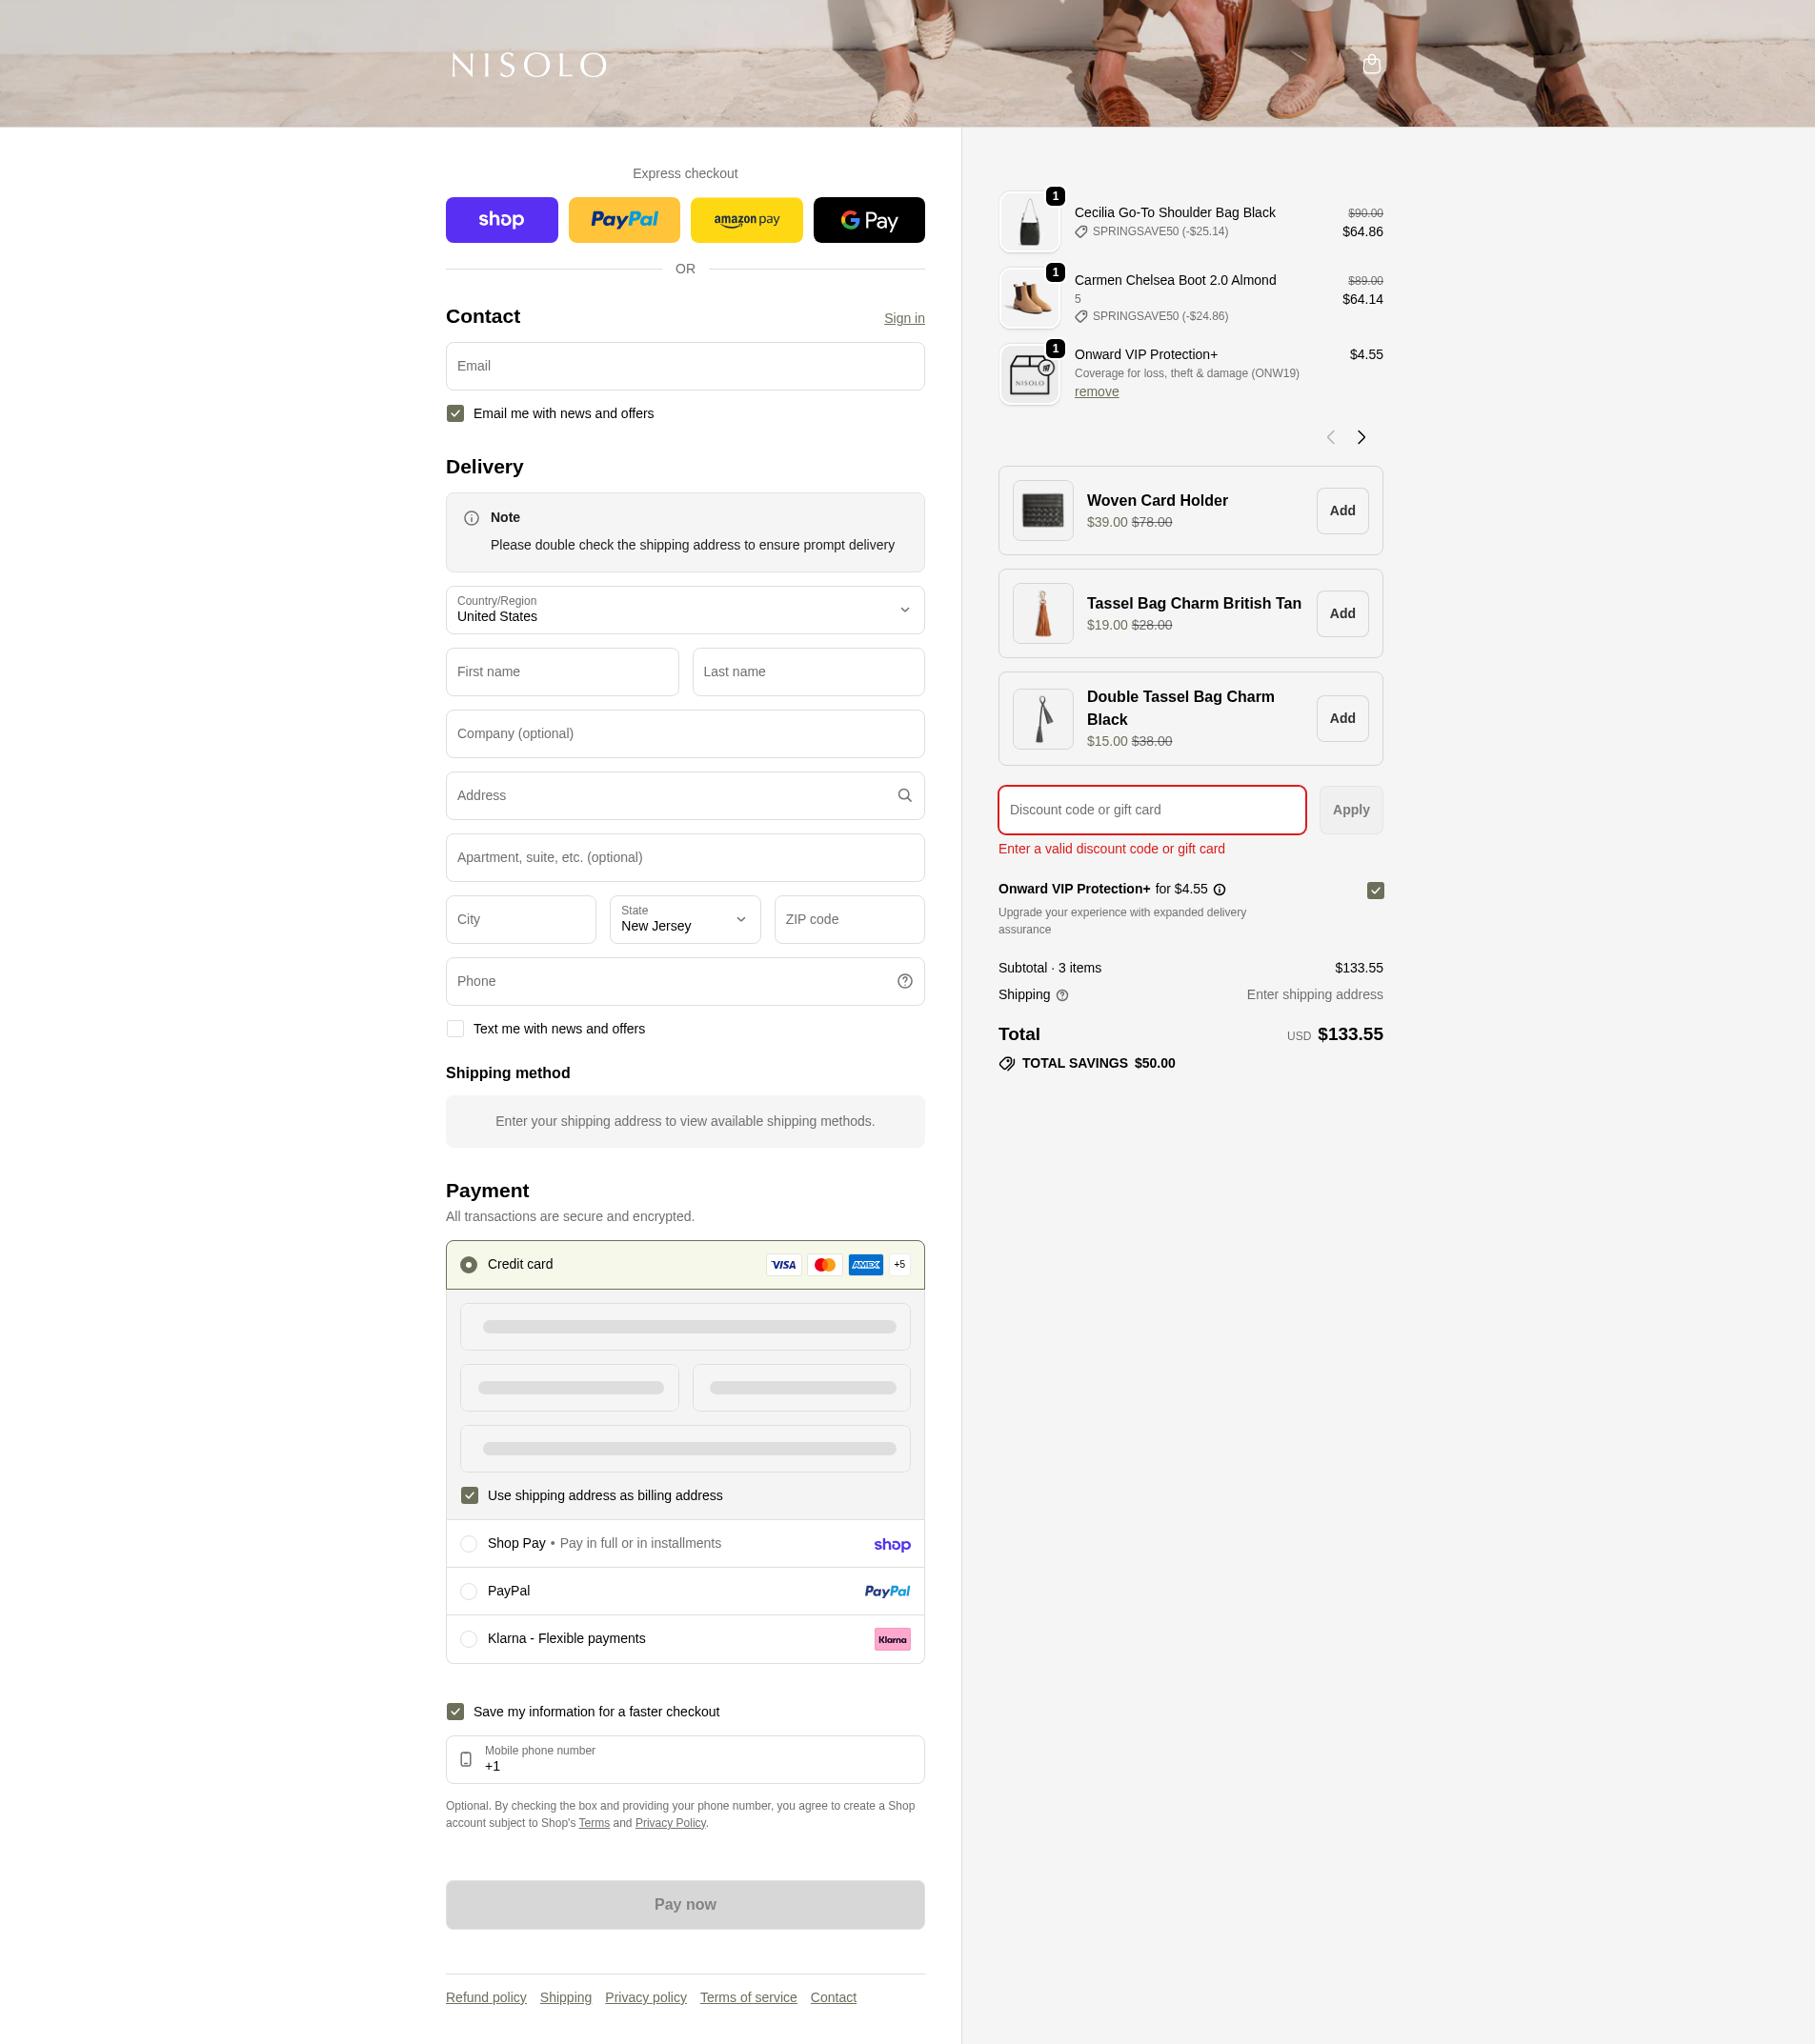Click the Phone field help icon

coord(903,981)
